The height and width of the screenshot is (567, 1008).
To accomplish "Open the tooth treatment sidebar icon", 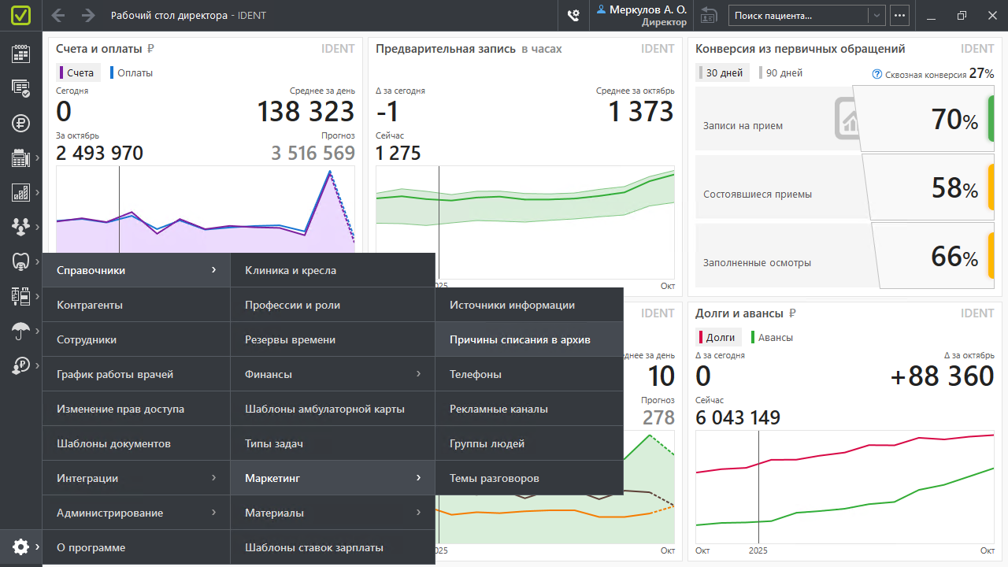I will 20,261.
